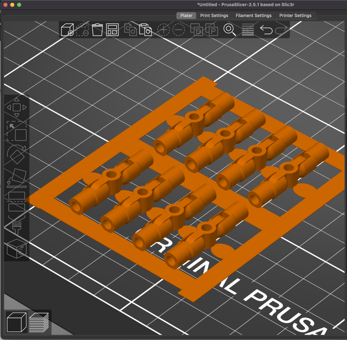Arrange objects with the Arrange icon

pyautogui.click(x=113, y=30)
